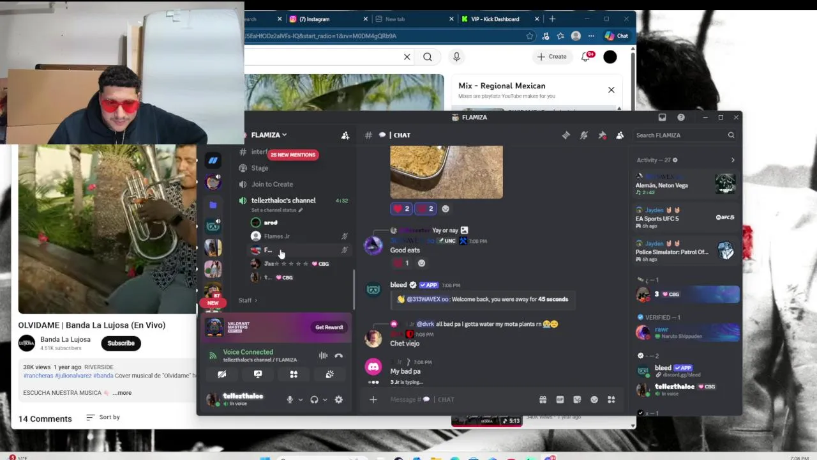The height and width of the screenshot is (460, 817).
Task: Click the Search FLAMIZA field
Action: click(686, 135)
